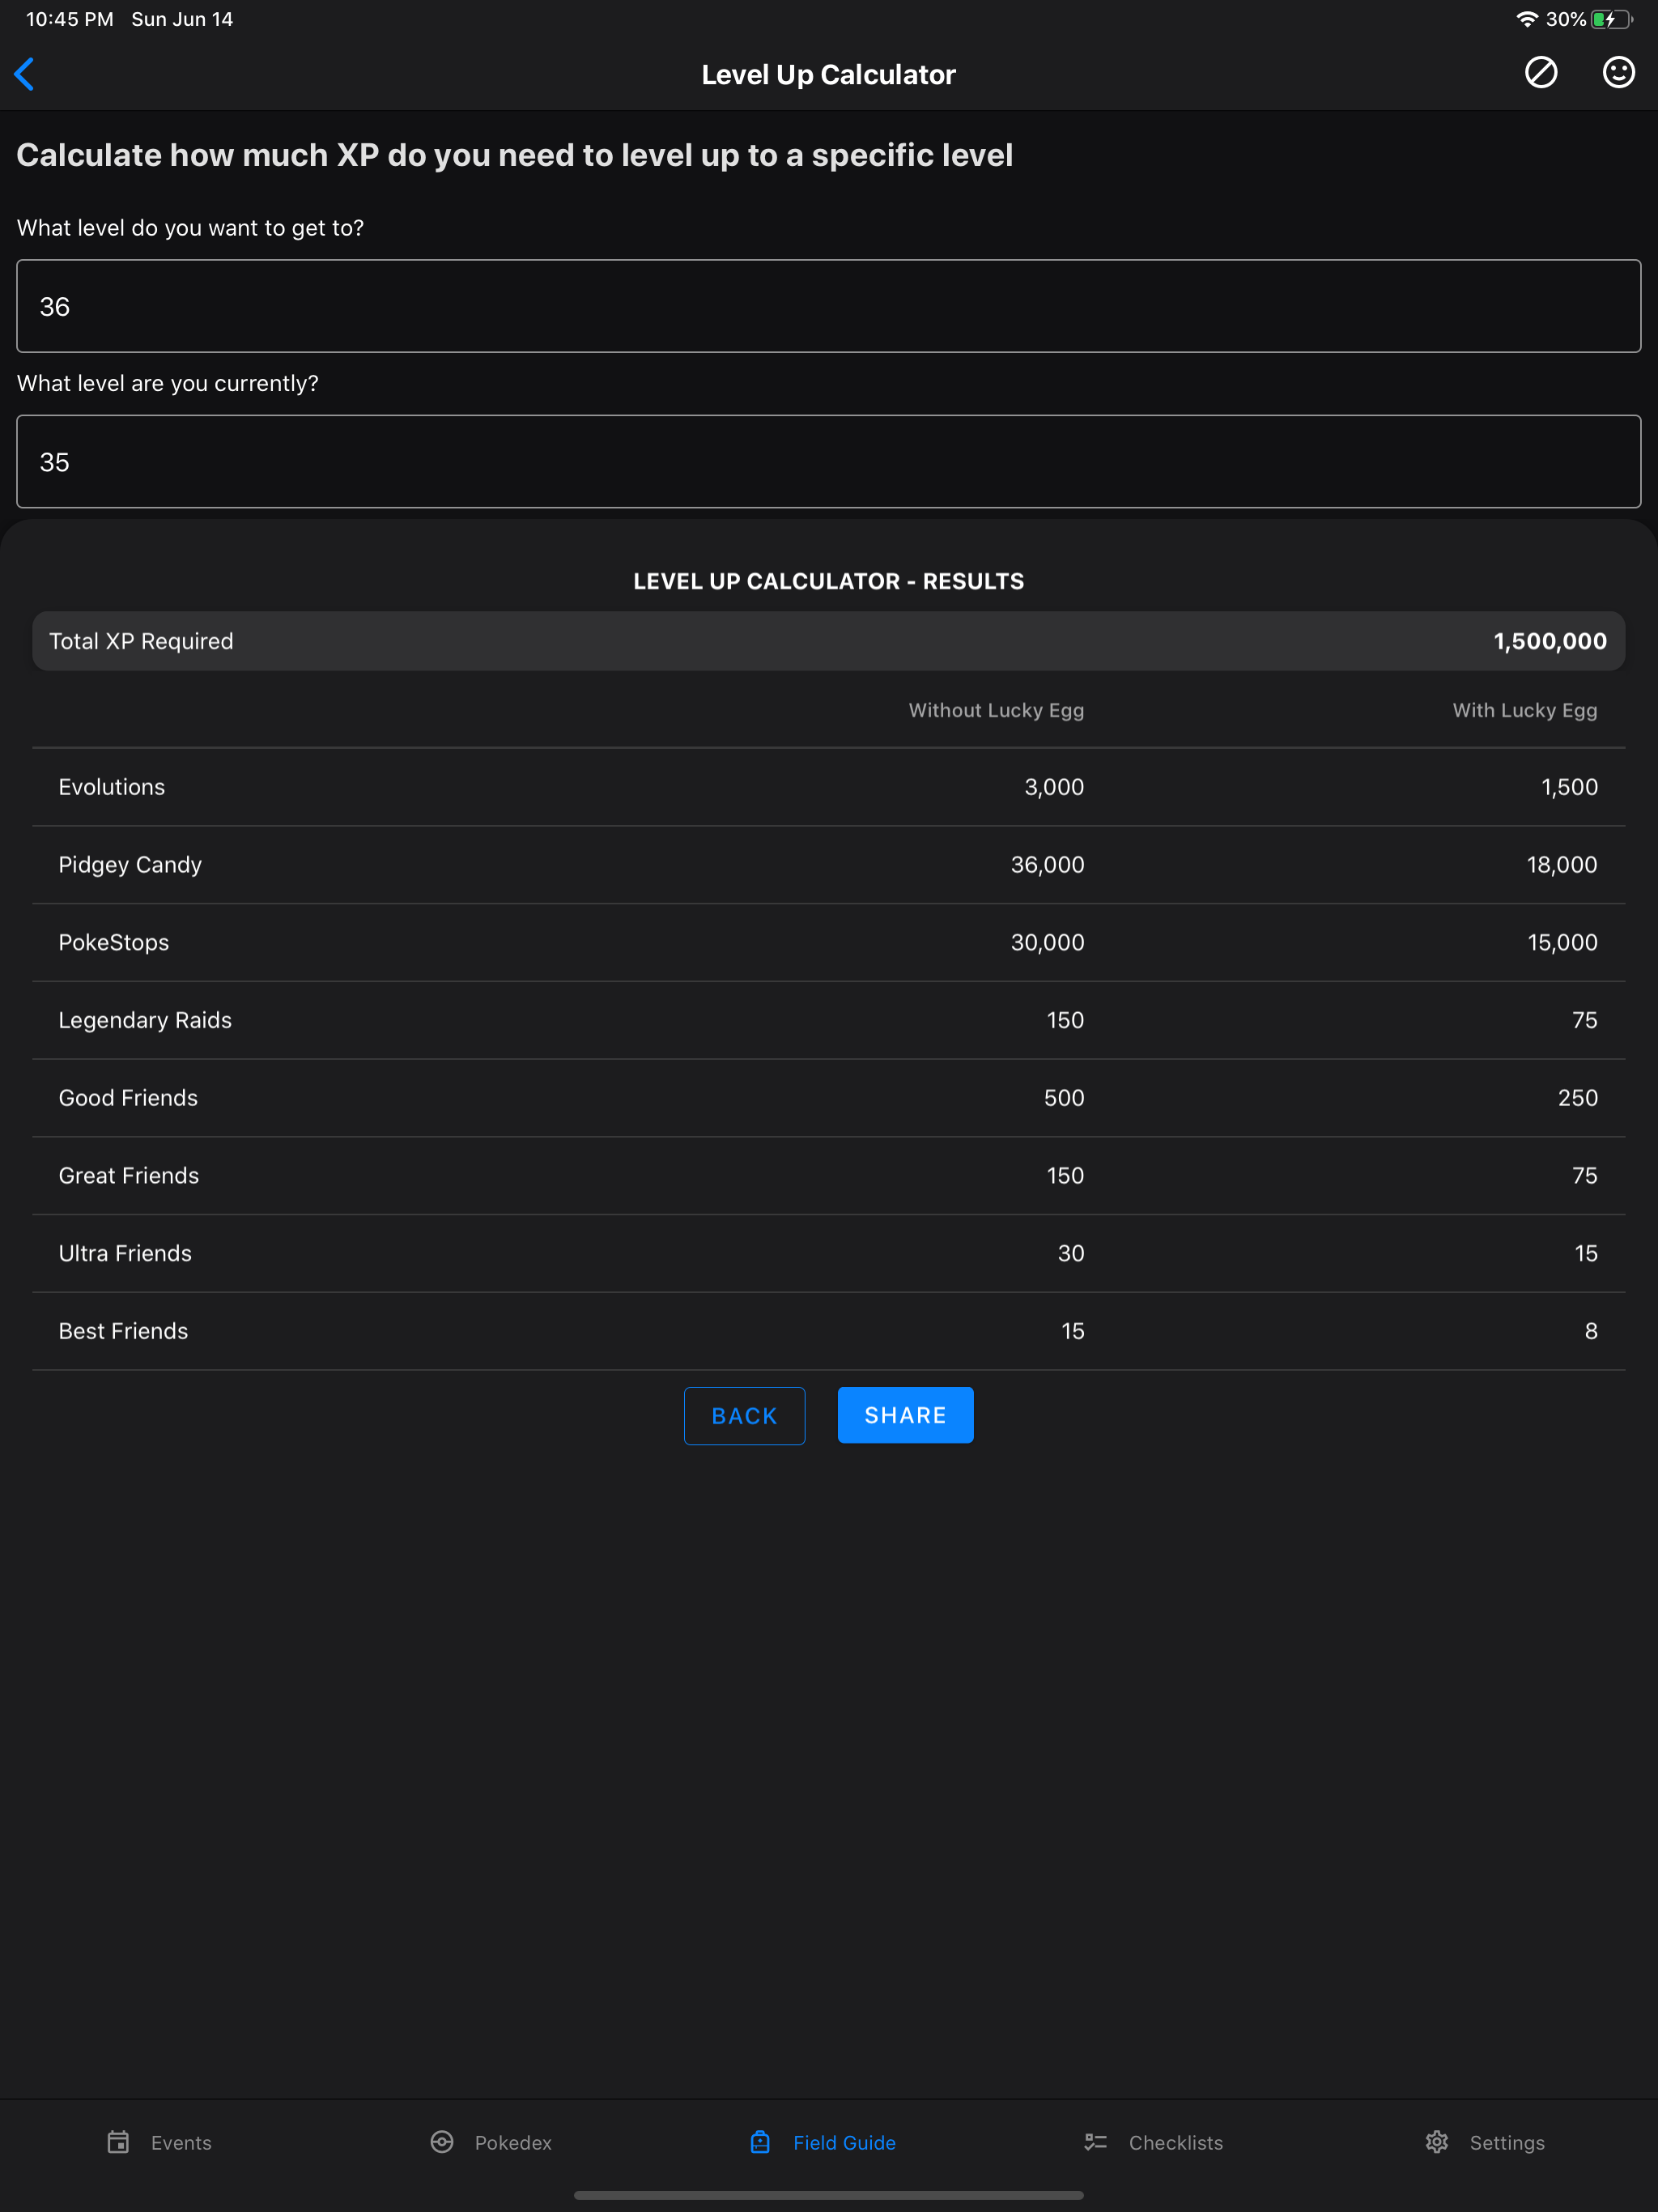The image size is (1658, 2212).
Task: Open the Pokedex tab pokeball icon
Action: pyautogui.click(x=442, y=2141)
